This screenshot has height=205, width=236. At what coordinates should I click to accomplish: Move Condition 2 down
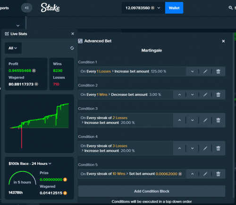pyautogui.click(x=192, y=94)
